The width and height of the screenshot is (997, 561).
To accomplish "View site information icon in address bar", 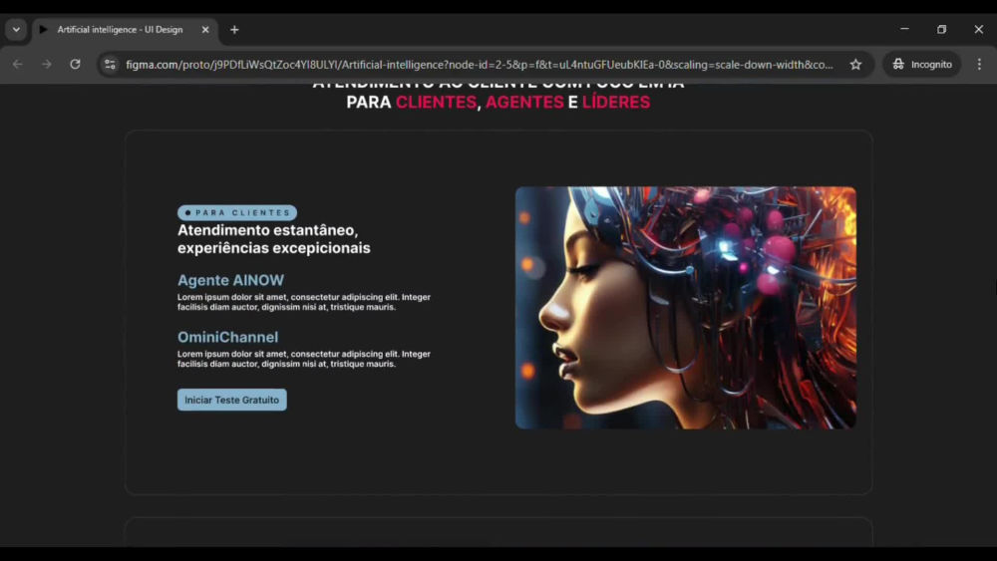I will (x=110, y=64).
